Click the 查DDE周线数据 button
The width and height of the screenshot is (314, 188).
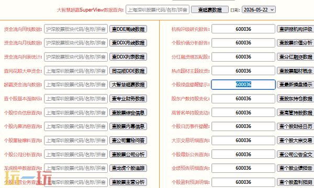click(128, 29)
